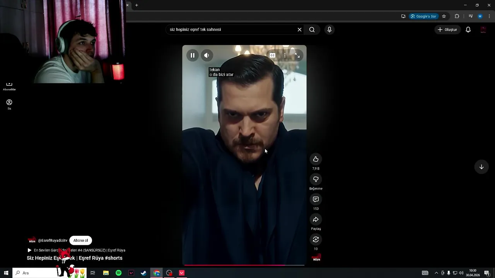Open the Siz profile item in the sidebar
This screenshot has height=278, width=495.
click(9, 104)
